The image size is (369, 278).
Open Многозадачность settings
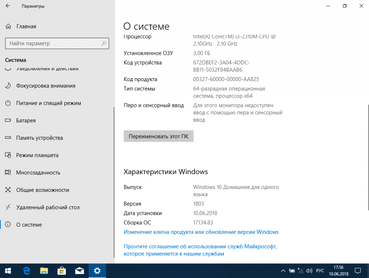pos(38,172)
